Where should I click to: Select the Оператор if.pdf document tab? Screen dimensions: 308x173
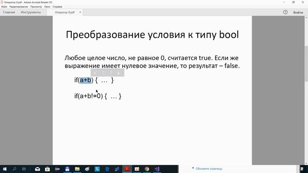(64, 12)
